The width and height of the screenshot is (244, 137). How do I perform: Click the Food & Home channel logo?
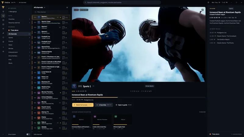click(x=39, y=108)
